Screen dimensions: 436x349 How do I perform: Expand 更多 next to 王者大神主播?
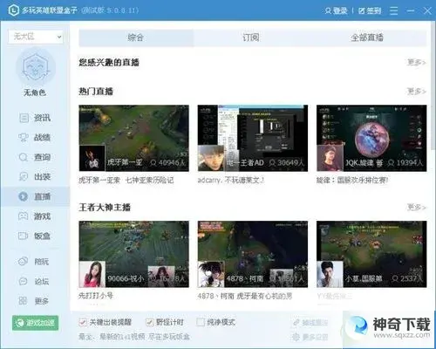coord(417,207)
